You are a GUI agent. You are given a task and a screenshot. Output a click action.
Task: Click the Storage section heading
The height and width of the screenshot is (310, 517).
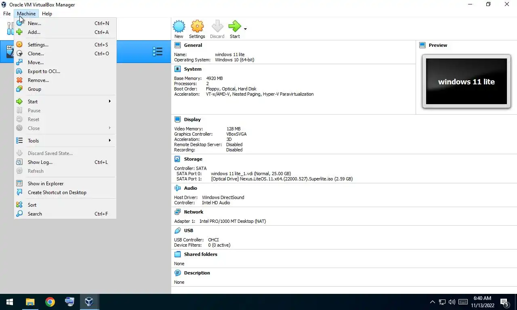pos(193,159)
